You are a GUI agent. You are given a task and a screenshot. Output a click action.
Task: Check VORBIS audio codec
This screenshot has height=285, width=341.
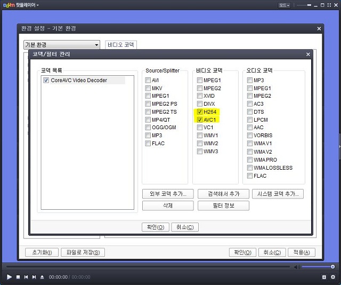250,136
